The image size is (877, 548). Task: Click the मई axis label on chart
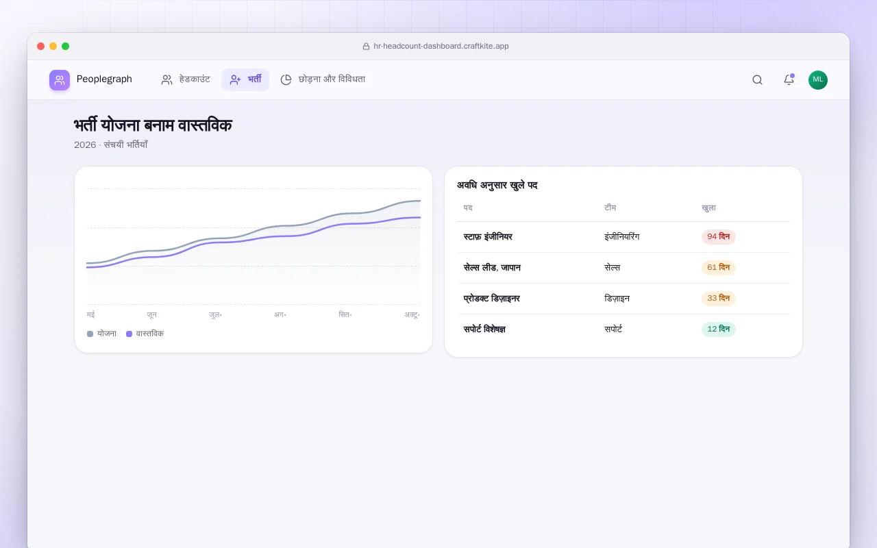pos(90,314)
